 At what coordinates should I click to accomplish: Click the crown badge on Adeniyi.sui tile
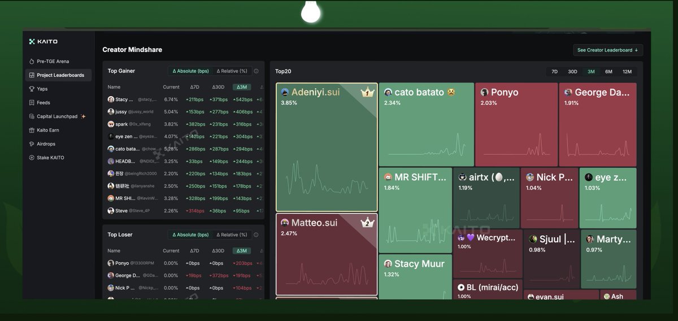pyautogui.click(x=367, y=92)
